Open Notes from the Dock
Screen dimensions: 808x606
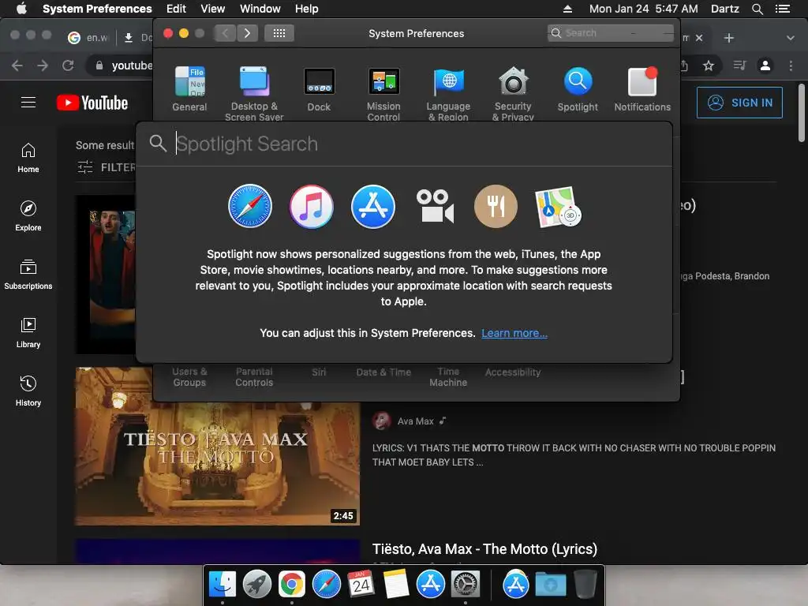tap(395, 585)
